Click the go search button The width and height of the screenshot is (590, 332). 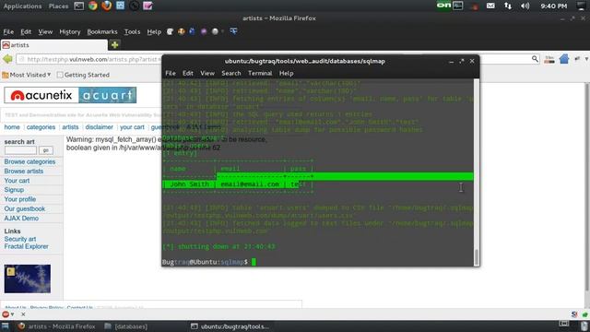tap(46, 150)
